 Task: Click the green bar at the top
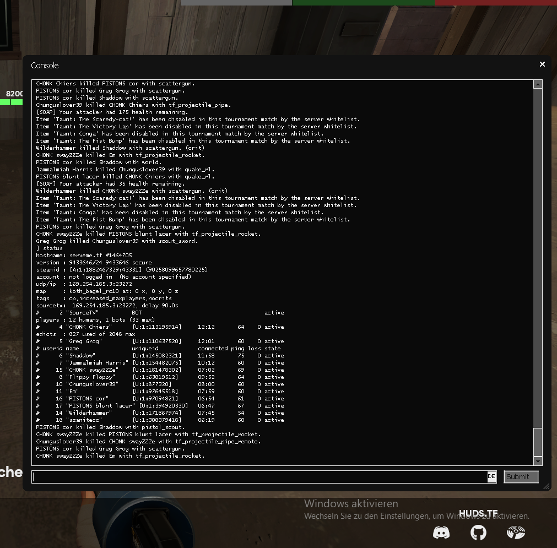click(x=363, y=3)
